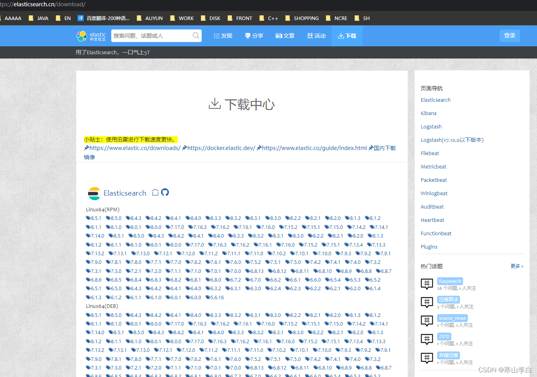Click the Elastic community logo
This screenshot has width=537, height=377.
(x=91, y=36)
